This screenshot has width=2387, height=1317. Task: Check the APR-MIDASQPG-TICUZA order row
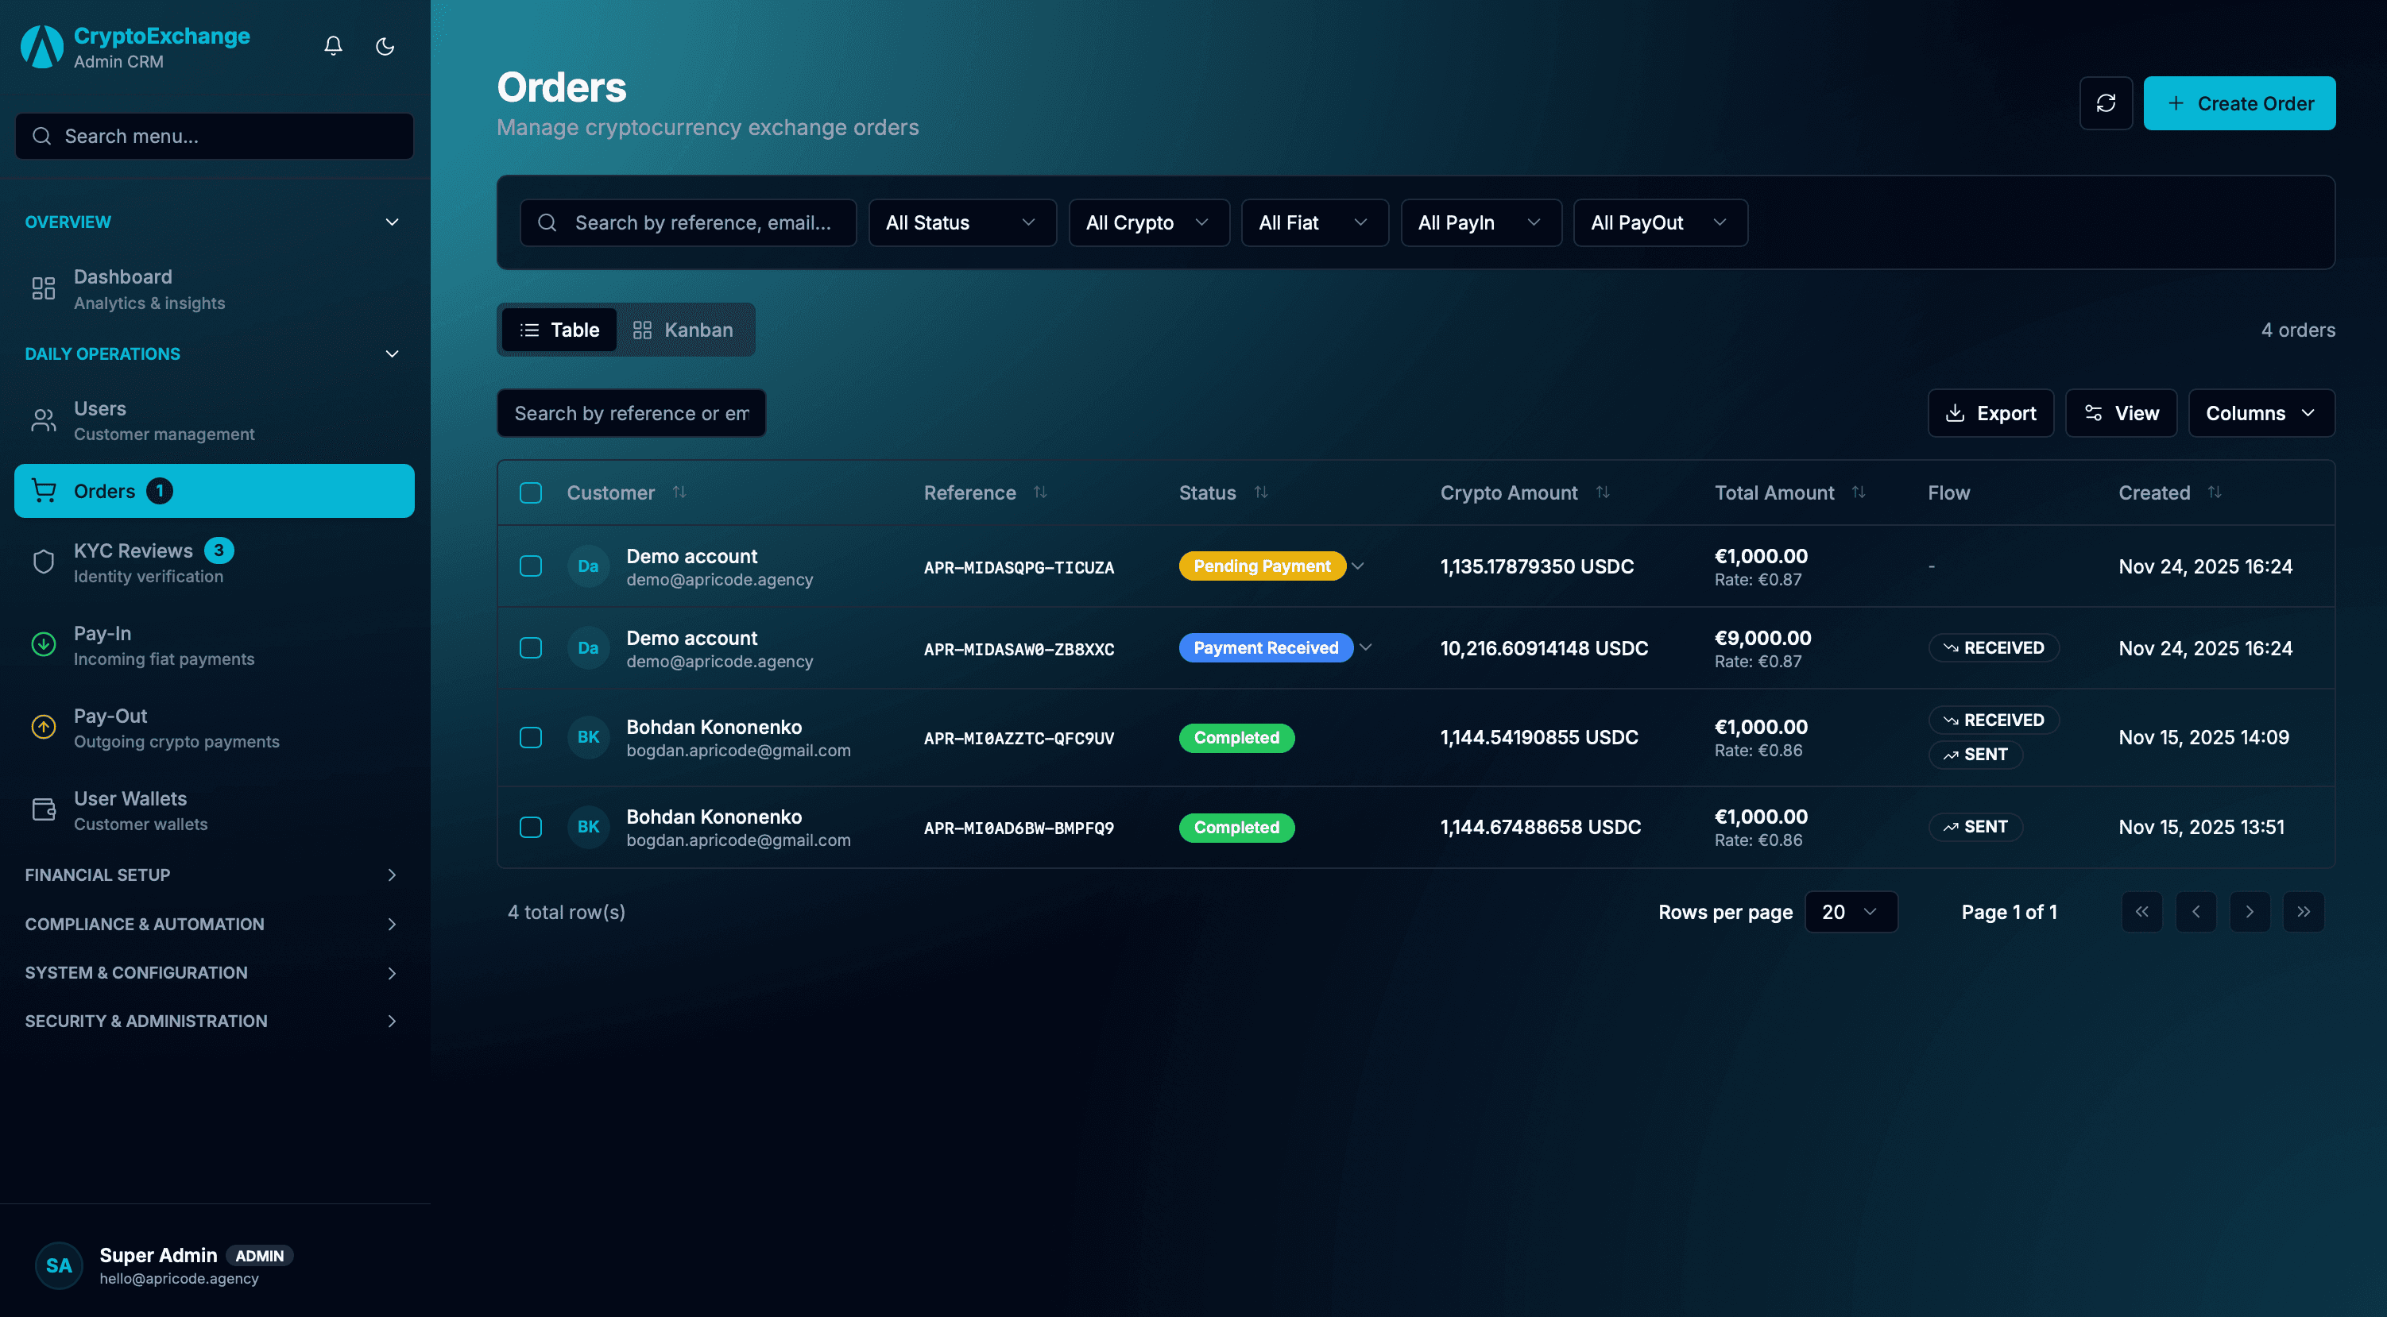coord(531,566)
